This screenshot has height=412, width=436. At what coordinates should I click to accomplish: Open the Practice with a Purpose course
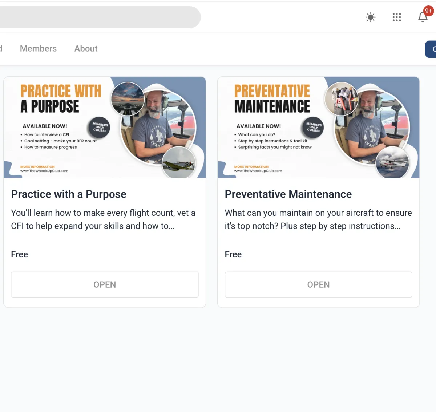105,284
